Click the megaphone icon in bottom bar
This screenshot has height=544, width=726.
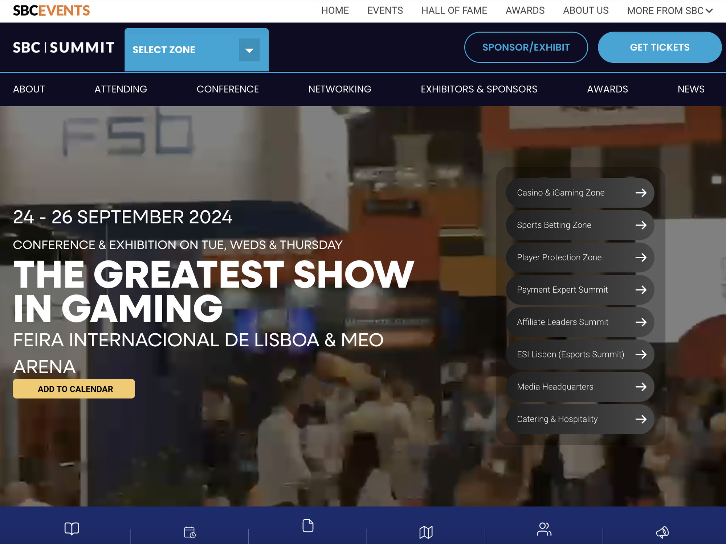pyautogui.click(x=662, y=532)
